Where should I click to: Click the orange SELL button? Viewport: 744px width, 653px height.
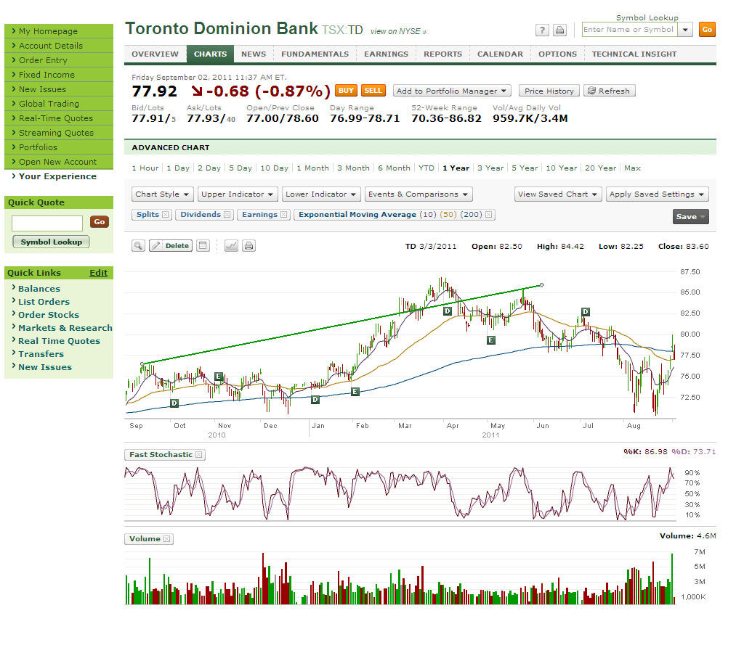click(373, 90)
